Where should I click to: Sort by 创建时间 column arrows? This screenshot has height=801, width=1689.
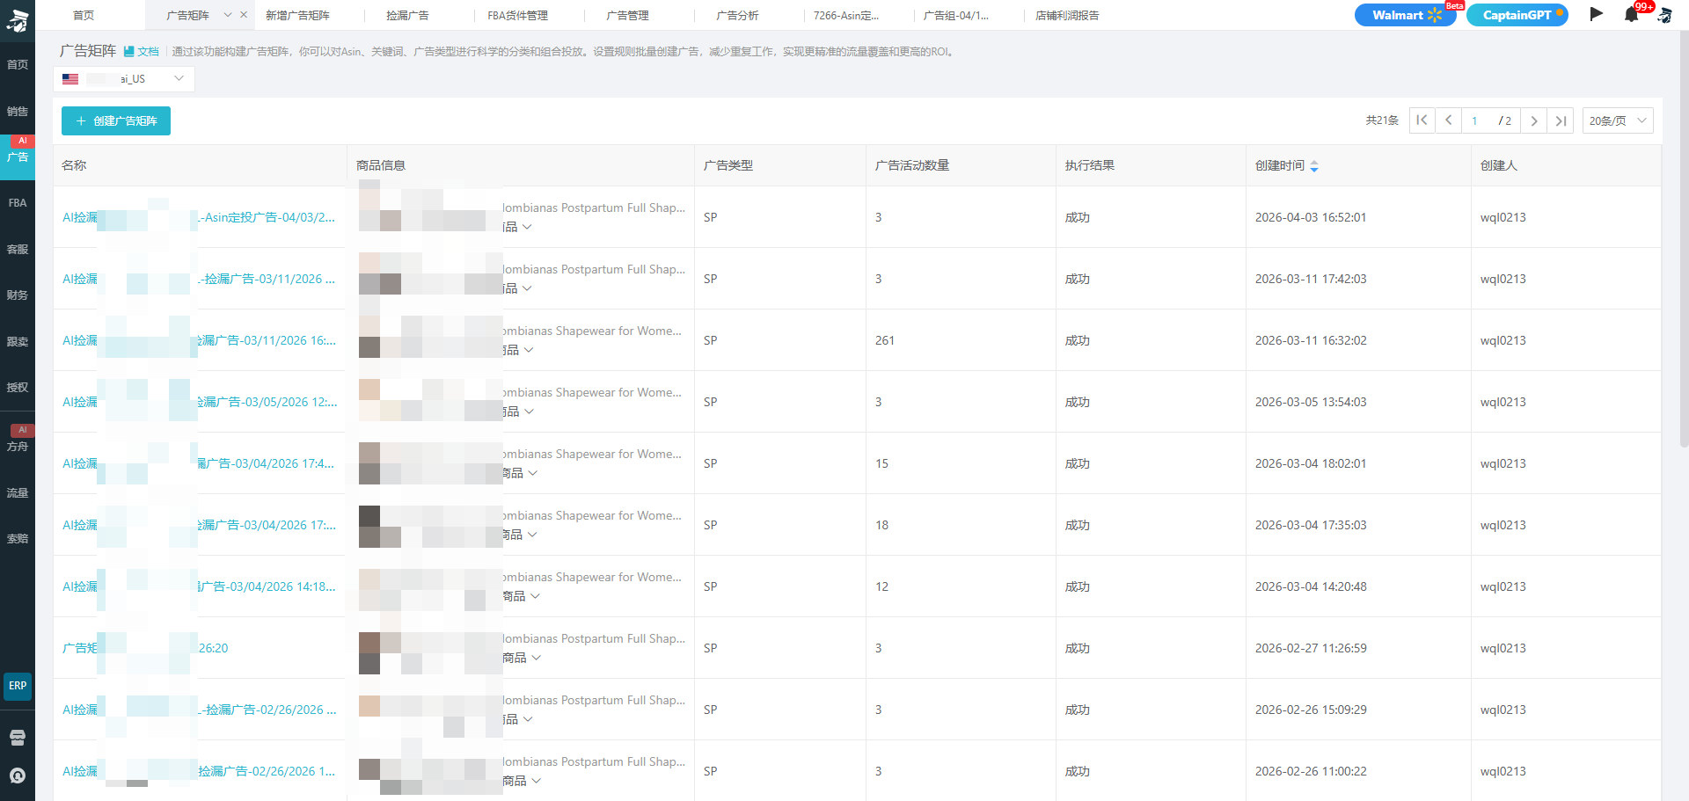coord(1314,166)
